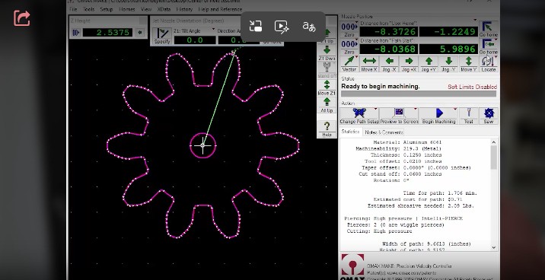Open Change Path Setup butterfly button
This screenshot has width=545, height=280.
[359, 116]
